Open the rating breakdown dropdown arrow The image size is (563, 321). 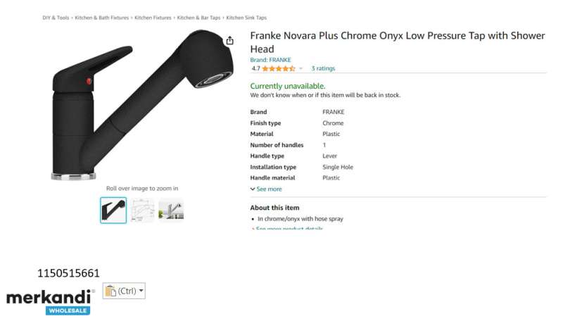(x=301, y=68)
